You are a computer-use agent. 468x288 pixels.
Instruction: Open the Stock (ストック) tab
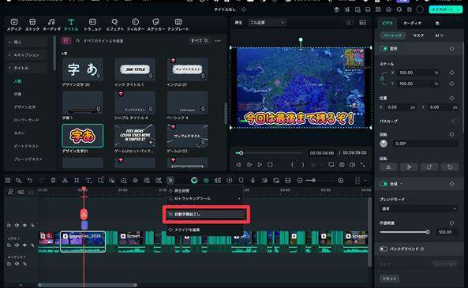[32, 24]
